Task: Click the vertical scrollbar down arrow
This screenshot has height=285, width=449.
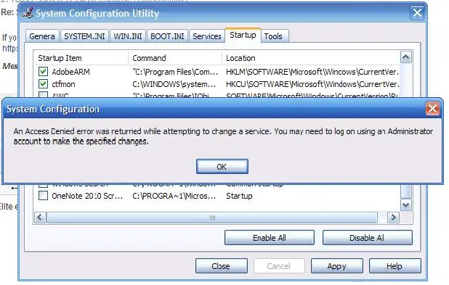Action: pos(405,205)
